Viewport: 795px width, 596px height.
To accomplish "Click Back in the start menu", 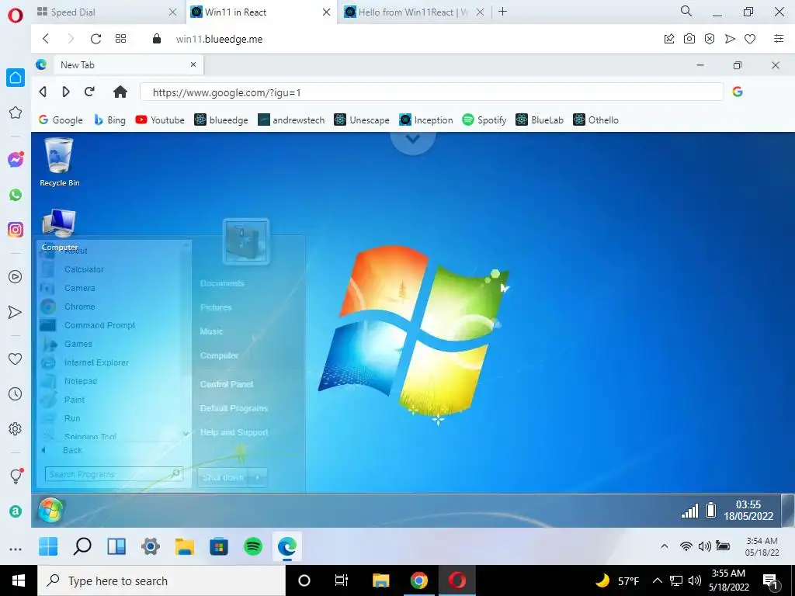I will click(x=71, y=450).
